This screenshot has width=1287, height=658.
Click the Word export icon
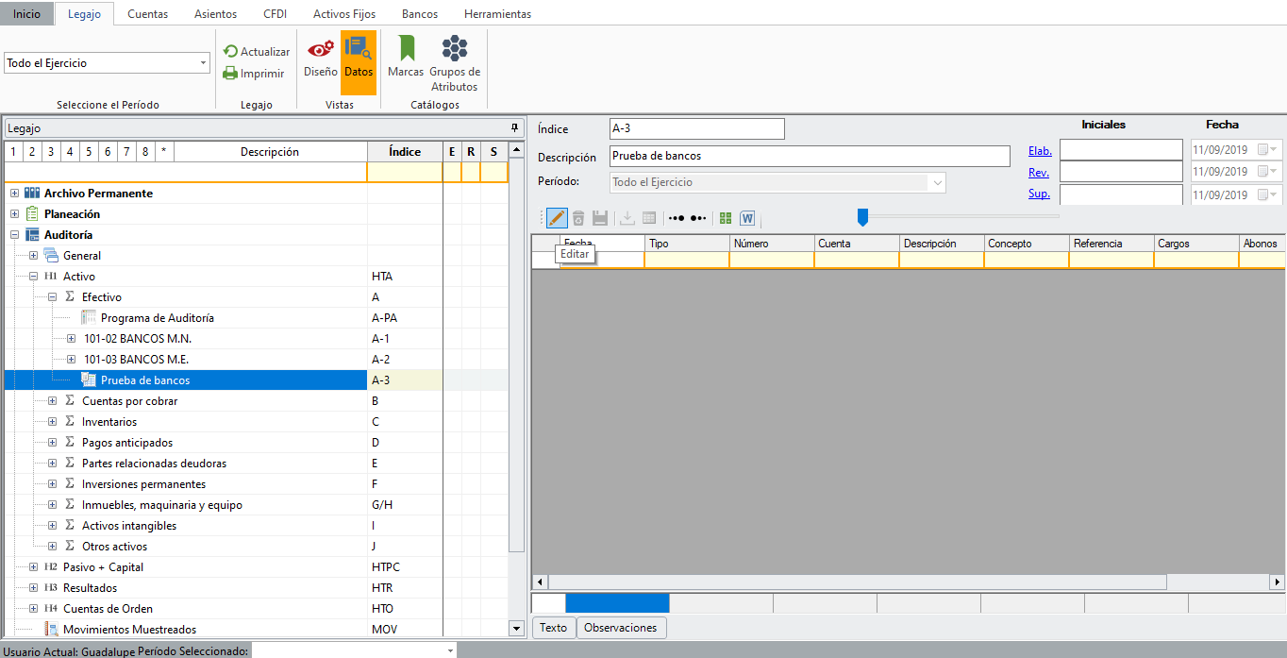click(x=747, y=218)
